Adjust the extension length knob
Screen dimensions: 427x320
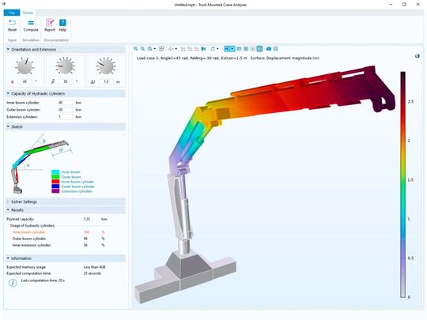[x=106, y=66]
